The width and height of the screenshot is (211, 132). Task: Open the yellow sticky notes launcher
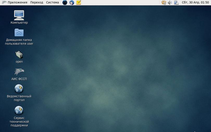point(78,3)
